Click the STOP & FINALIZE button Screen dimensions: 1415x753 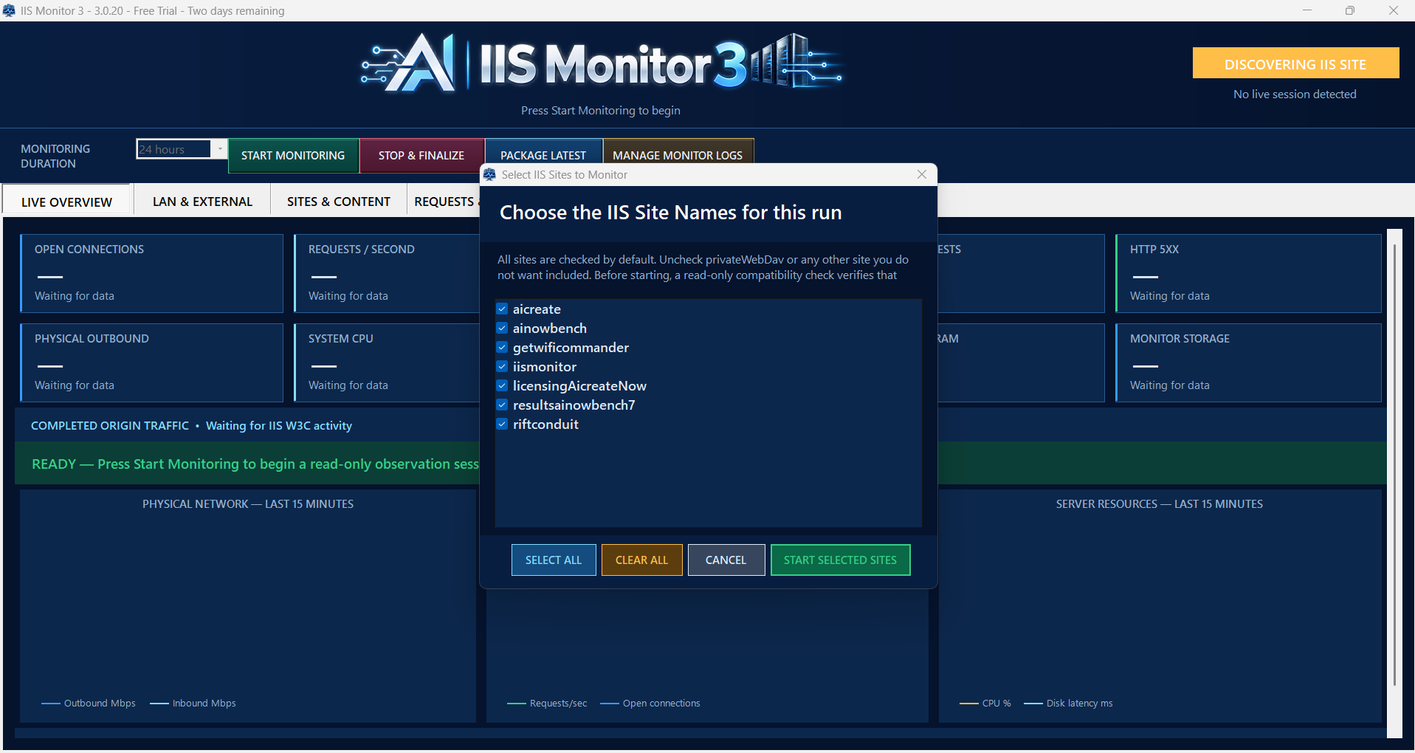[421, 156]
